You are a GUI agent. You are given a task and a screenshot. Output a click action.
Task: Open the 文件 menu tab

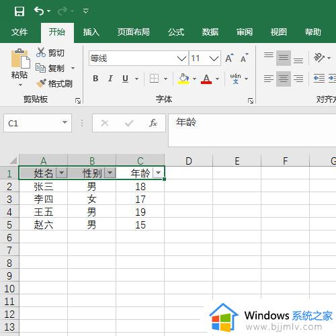[19, 32]
